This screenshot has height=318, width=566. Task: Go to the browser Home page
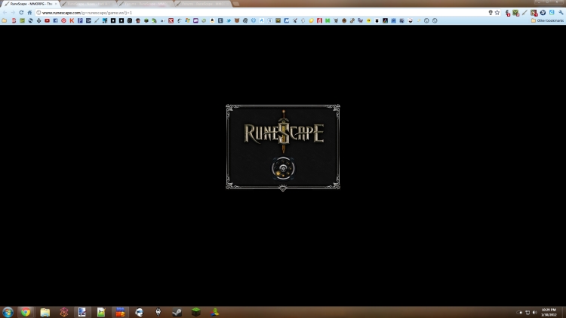coord(29,13)
